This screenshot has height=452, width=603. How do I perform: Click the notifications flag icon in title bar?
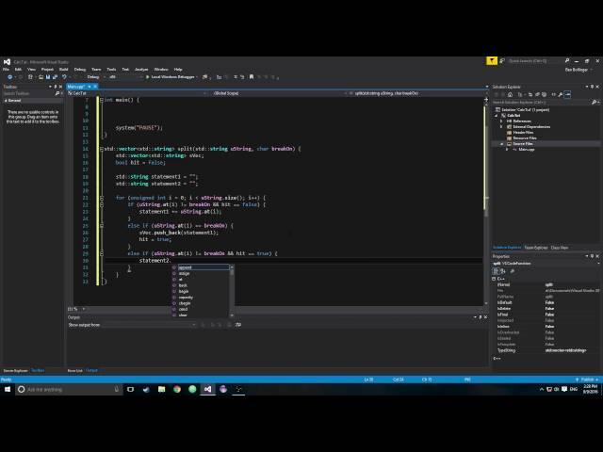[x=493, y=61]
